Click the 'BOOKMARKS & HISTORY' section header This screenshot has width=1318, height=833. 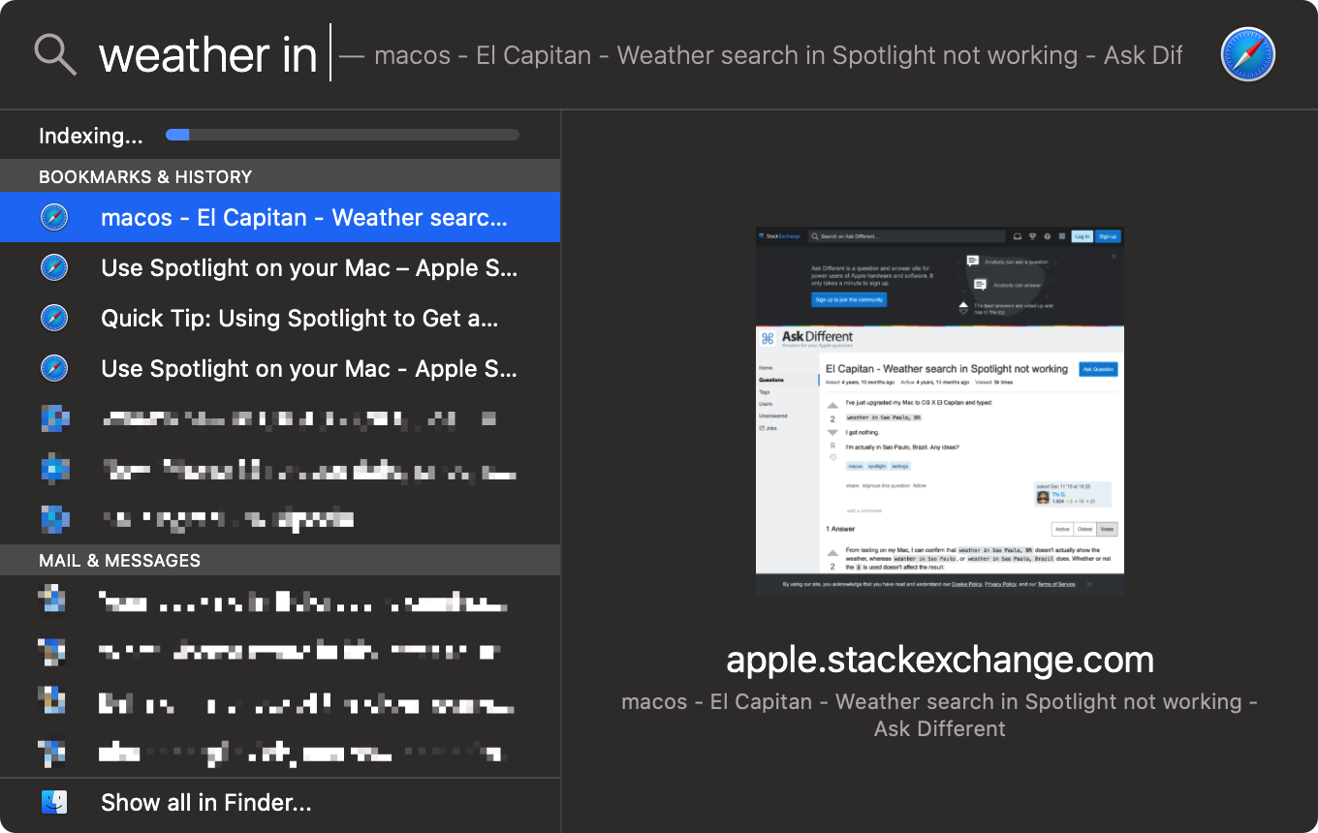pos(280,176)
